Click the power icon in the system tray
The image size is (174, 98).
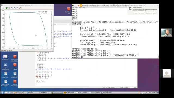[156, 93]
